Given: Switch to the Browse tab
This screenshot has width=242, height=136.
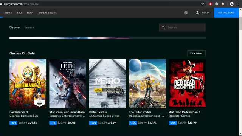Looking at the screenshot, I should point(29,28).
